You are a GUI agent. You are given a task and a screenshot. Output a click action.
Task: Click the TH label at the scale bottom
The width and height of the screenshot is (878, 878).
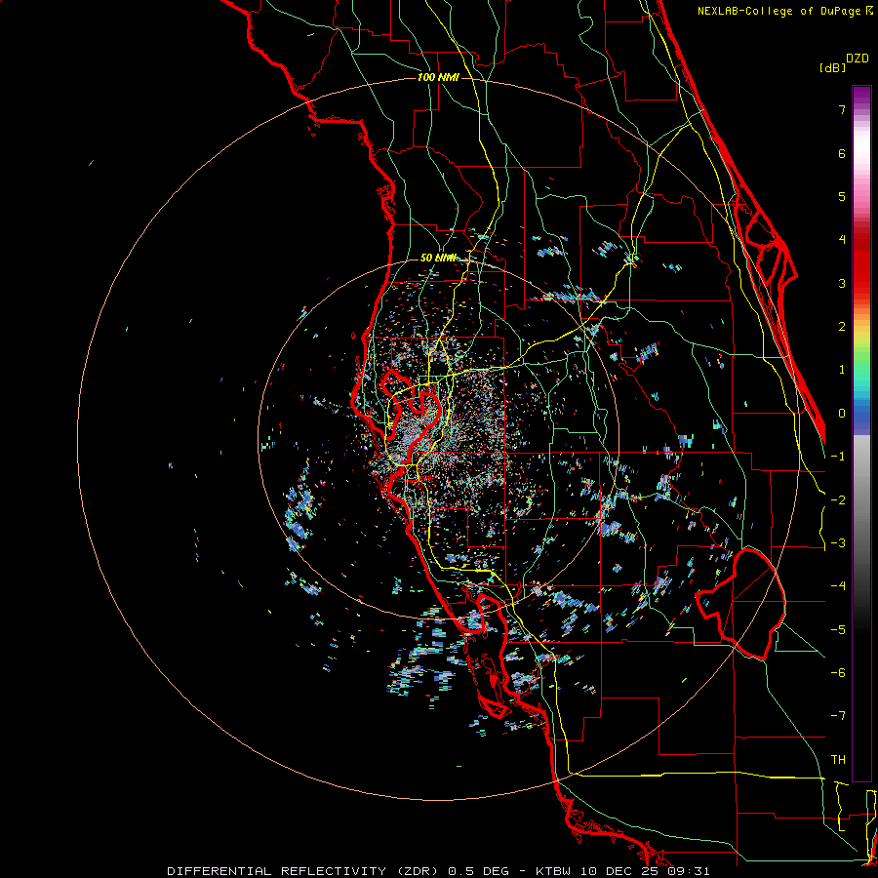pyautogui.click(x=838, y=760)
